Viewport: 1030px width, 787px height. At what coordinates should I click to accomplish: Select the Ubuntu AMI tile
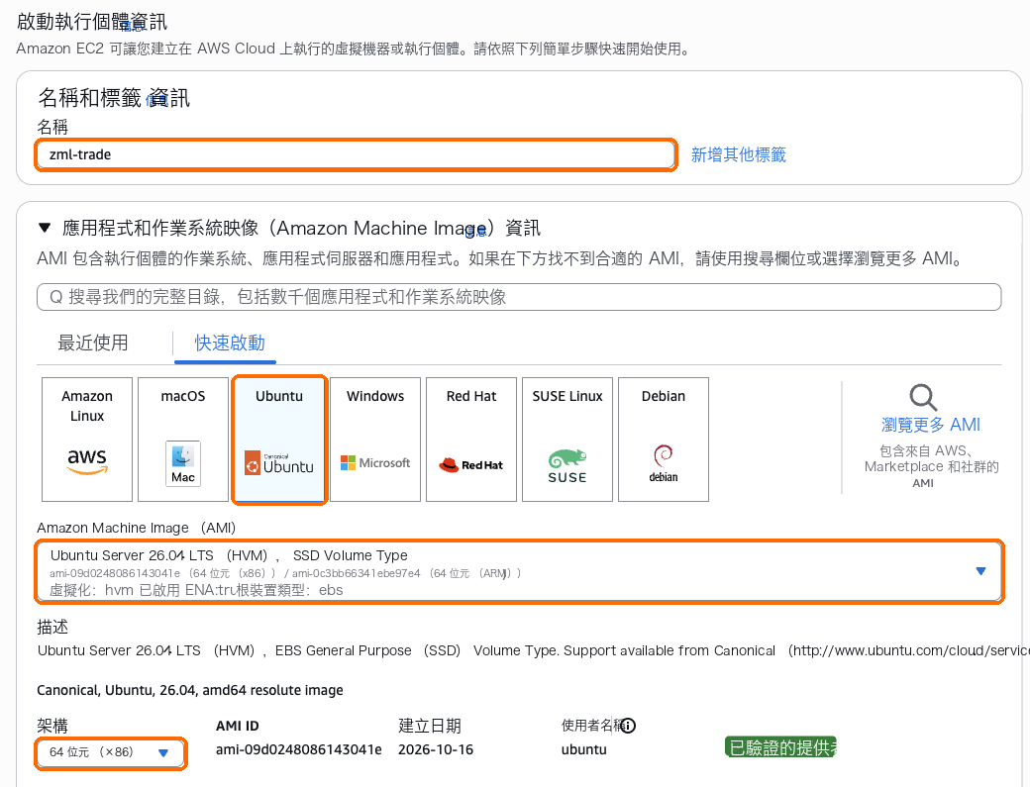279,440
